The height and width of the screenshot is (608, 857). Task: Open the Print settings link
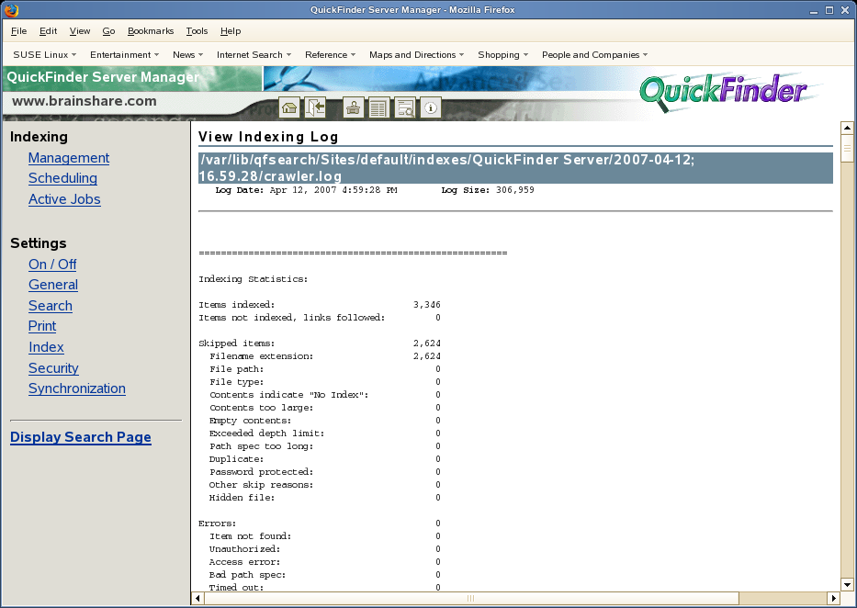pyautogui.click(x=42, y=326)
